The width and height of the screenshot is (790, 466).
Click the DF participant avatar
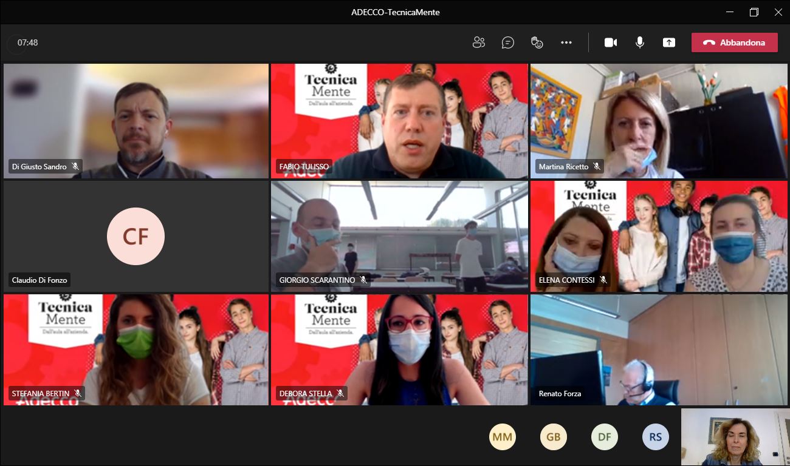605,437
